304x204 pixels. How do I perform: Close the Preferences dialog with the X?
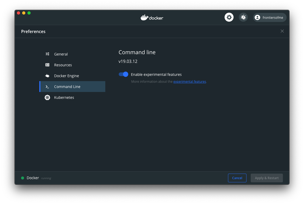pos(282,31)
